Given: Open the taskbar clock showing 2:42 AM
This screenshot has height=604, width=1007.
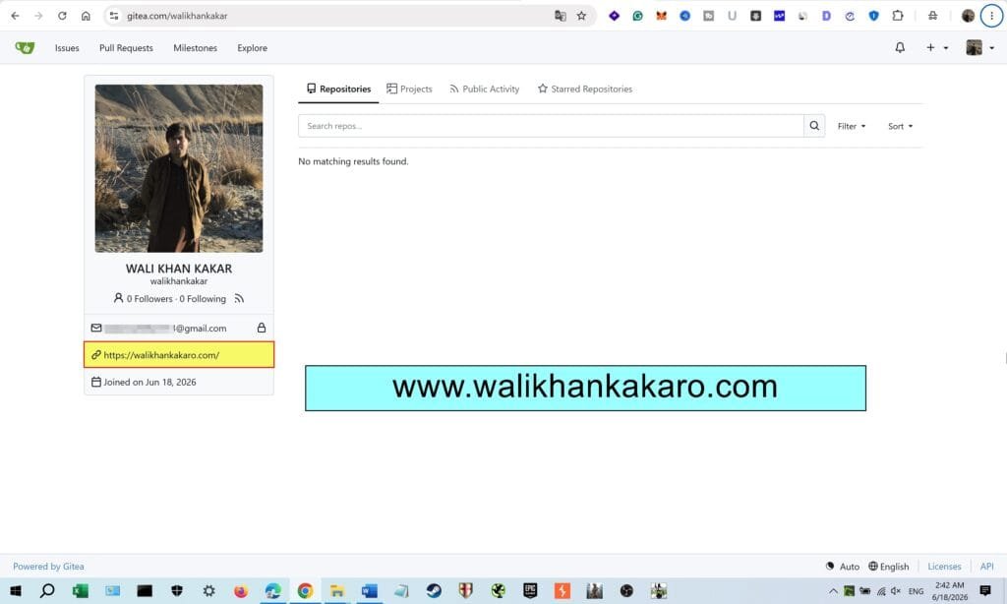Looking at the screenshot, I should pyautogui.click(x=949, y=590).
